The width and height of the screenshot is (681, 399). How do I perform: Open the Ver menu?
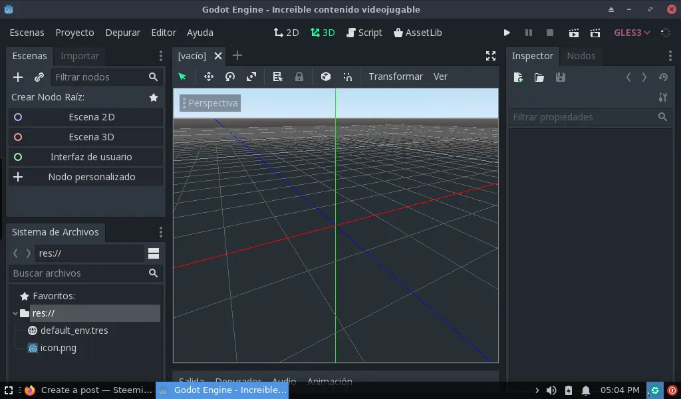(x=440, y=76)
